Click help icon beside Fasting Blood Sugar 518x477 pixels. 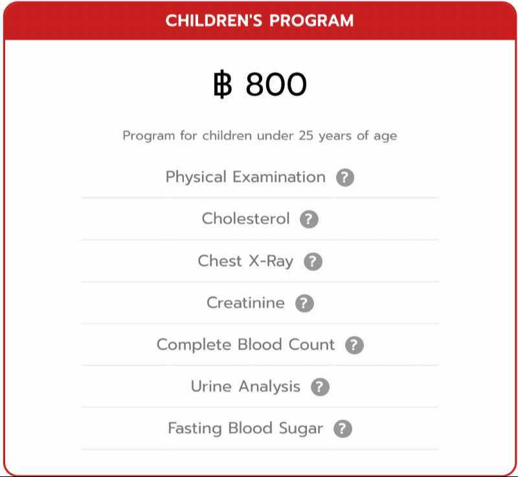[343, 428]
